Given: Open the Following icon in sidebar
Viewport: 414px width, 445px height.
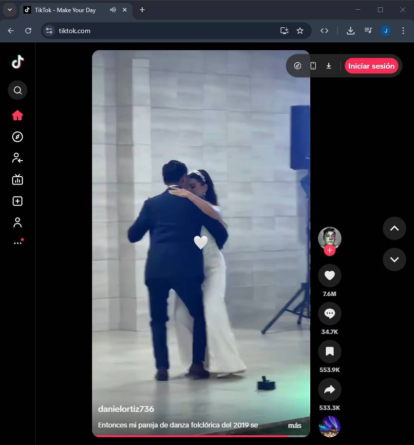Looking at the screenshot, I should click(x=18, y=158).
